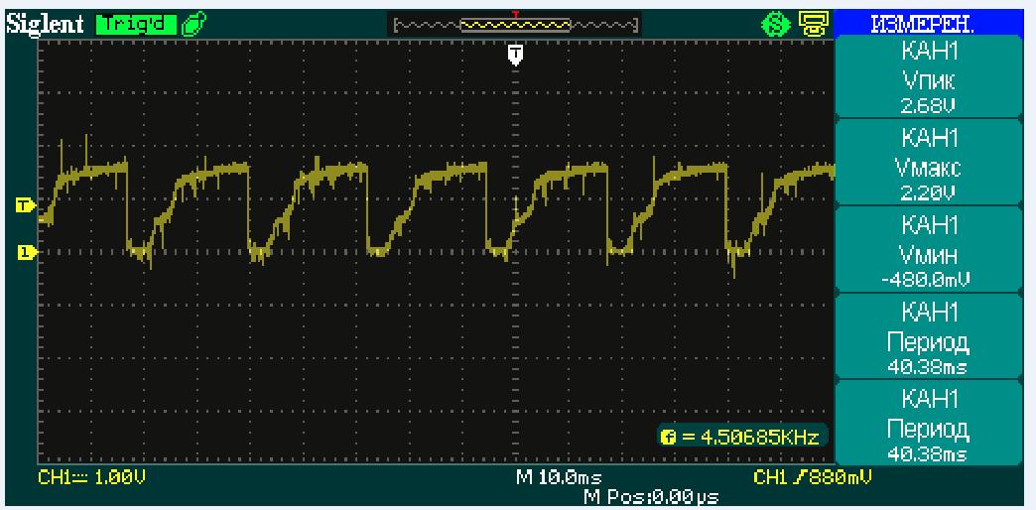This screenshot has height=510, width=1036.
Task: Select the КАН1 Vпик 2.68V measurement
Action: click(x=928, y=76)
